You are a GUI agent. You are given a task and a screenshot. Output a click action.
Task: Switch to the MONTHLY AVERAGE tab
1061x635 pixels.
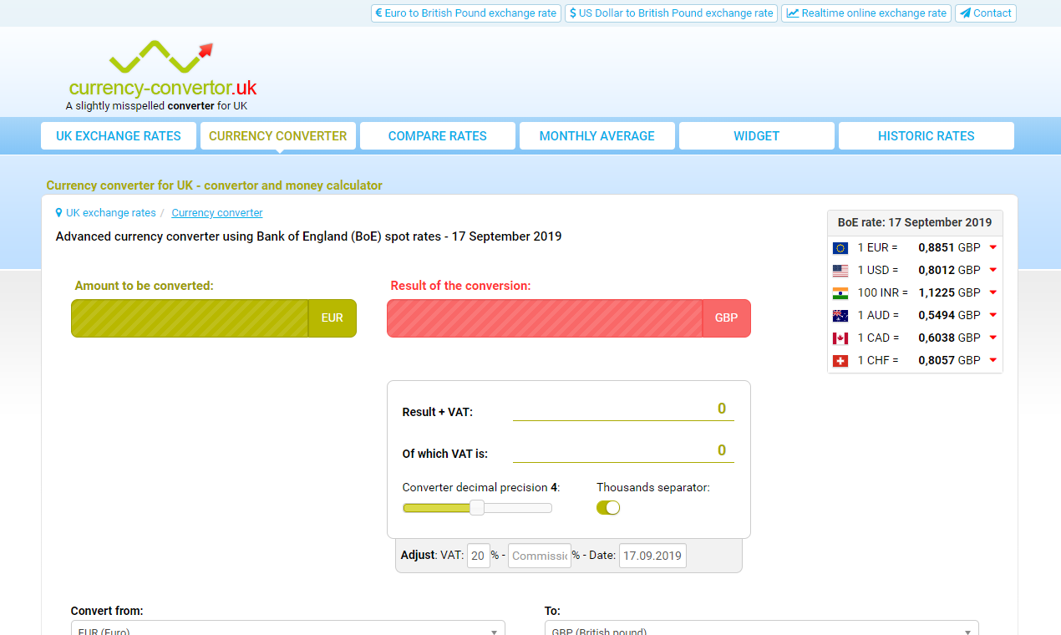pyautogui.click(x=596, y=135)
